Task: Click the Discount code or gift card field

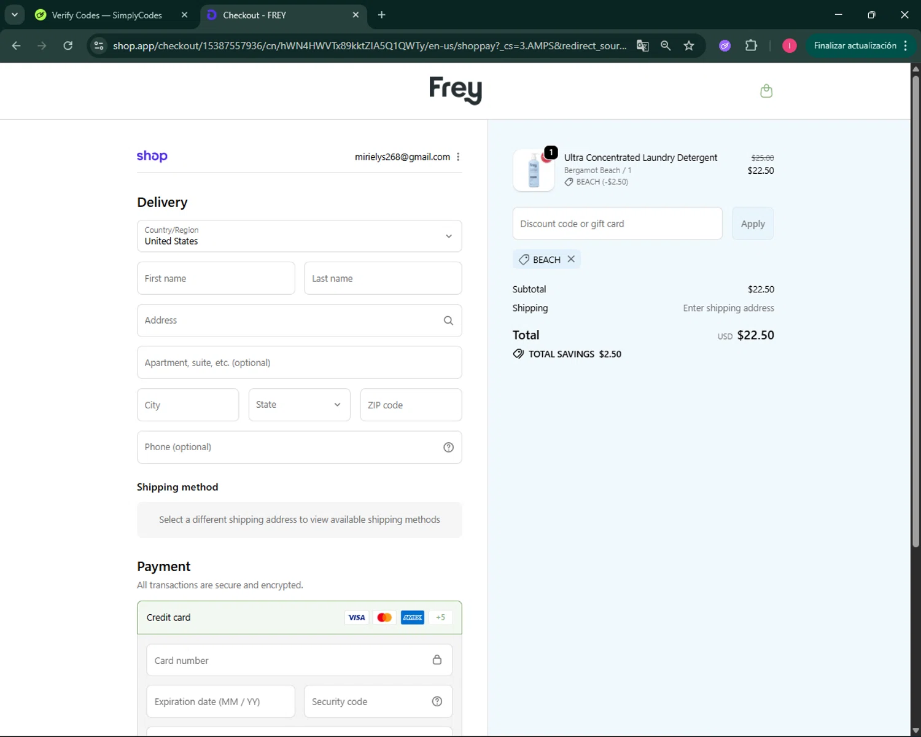Action: pos(618,224)
